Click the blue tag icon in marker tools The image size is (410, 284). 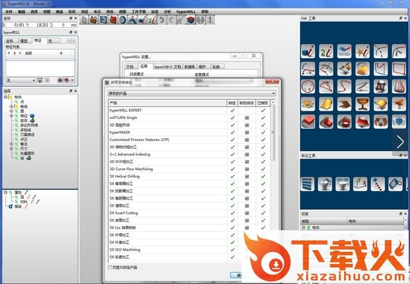pos(395,184)
